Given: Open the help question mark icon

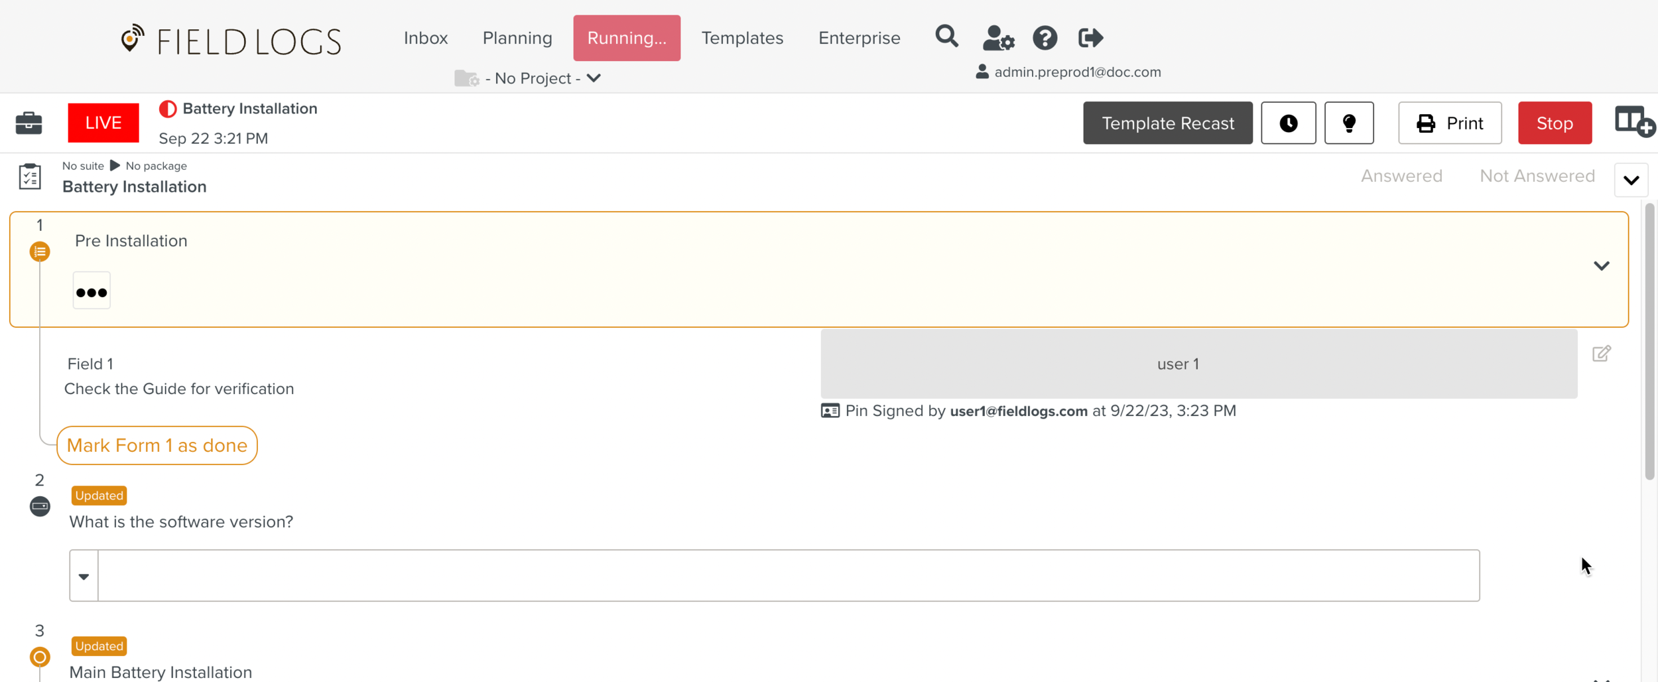Looking at the screenshot, I should [1045, 38].
